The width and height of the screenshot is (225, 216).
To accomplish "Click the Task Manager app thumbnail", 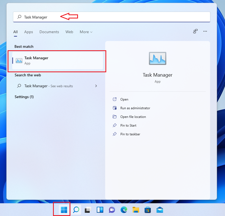I will tap(158, 58).
